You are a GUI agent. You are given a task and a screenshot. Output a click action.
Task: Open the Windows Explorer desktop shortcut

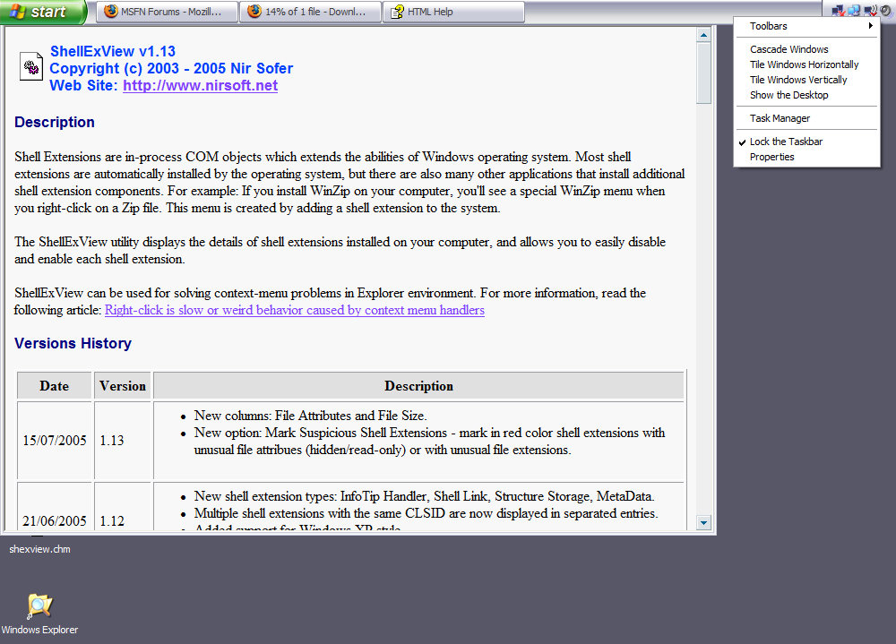click(39, 614)
